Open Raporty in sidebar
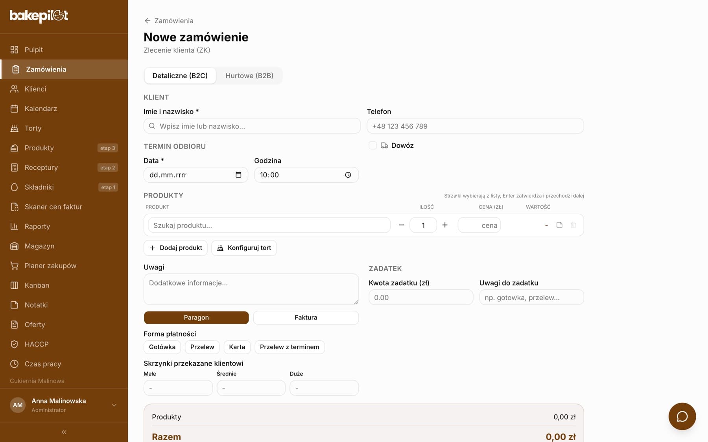 tap(64, 226)
